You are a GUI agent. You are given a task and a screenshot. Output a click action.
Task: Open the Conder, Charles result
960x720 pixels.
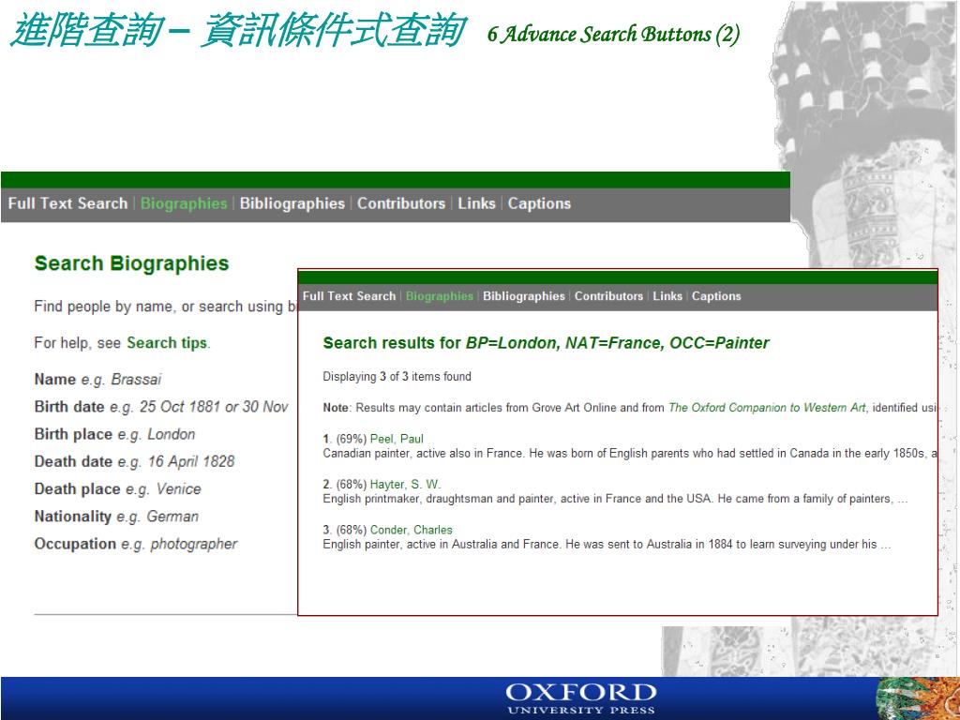(x=412, y=530)
